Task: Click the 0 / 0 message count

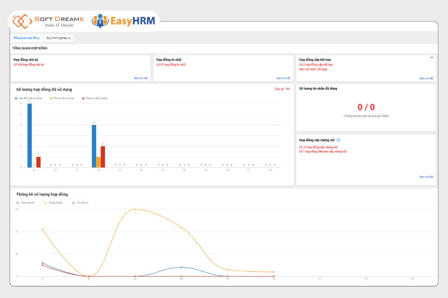Action: coord(366,107)
